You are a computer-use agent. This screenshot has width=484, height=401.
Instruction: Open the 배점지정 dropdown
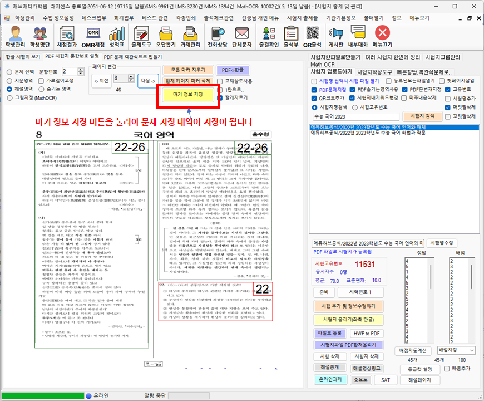[456, 350]
